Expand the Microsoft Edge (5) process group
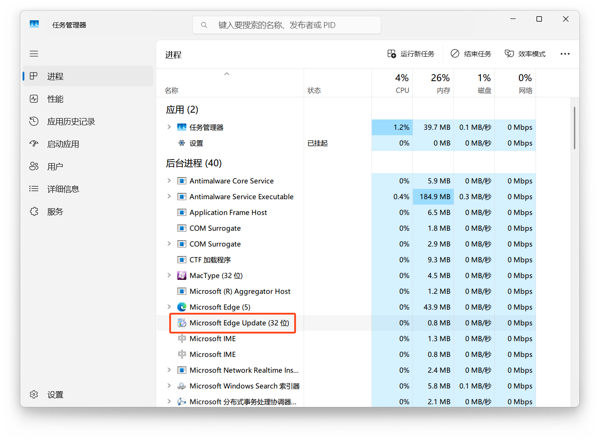 pyautogui.click(x=169, y=307)
